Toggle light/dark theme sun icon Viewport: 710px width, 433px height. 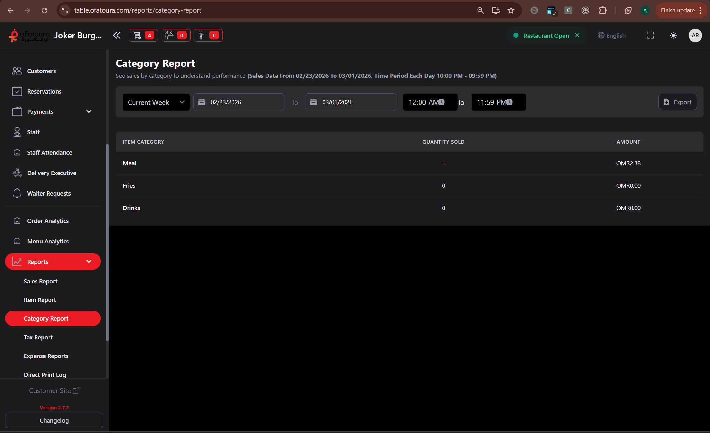[x=673, y=36]
